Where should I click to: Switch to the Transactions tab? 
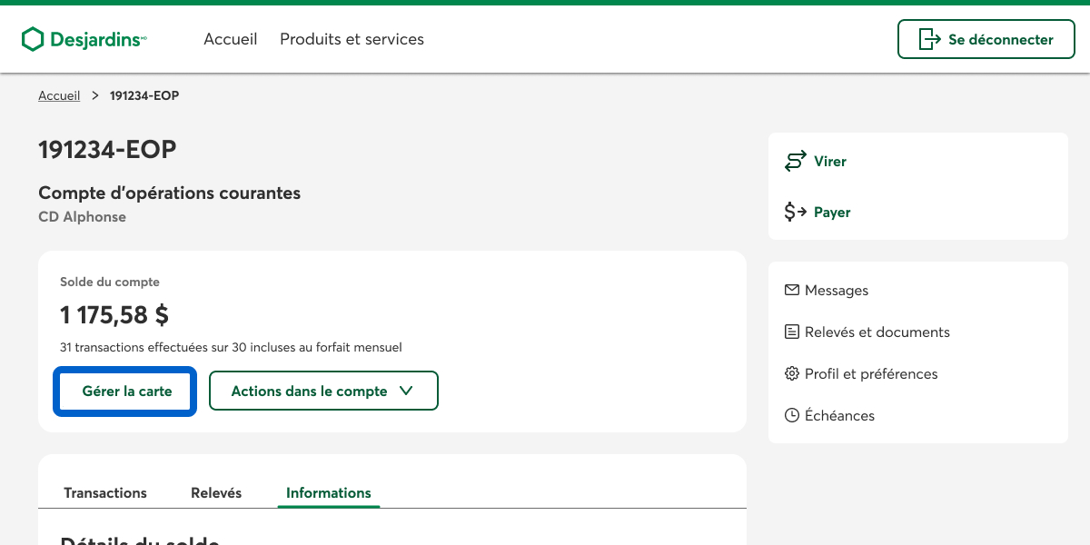click(105, 492)
